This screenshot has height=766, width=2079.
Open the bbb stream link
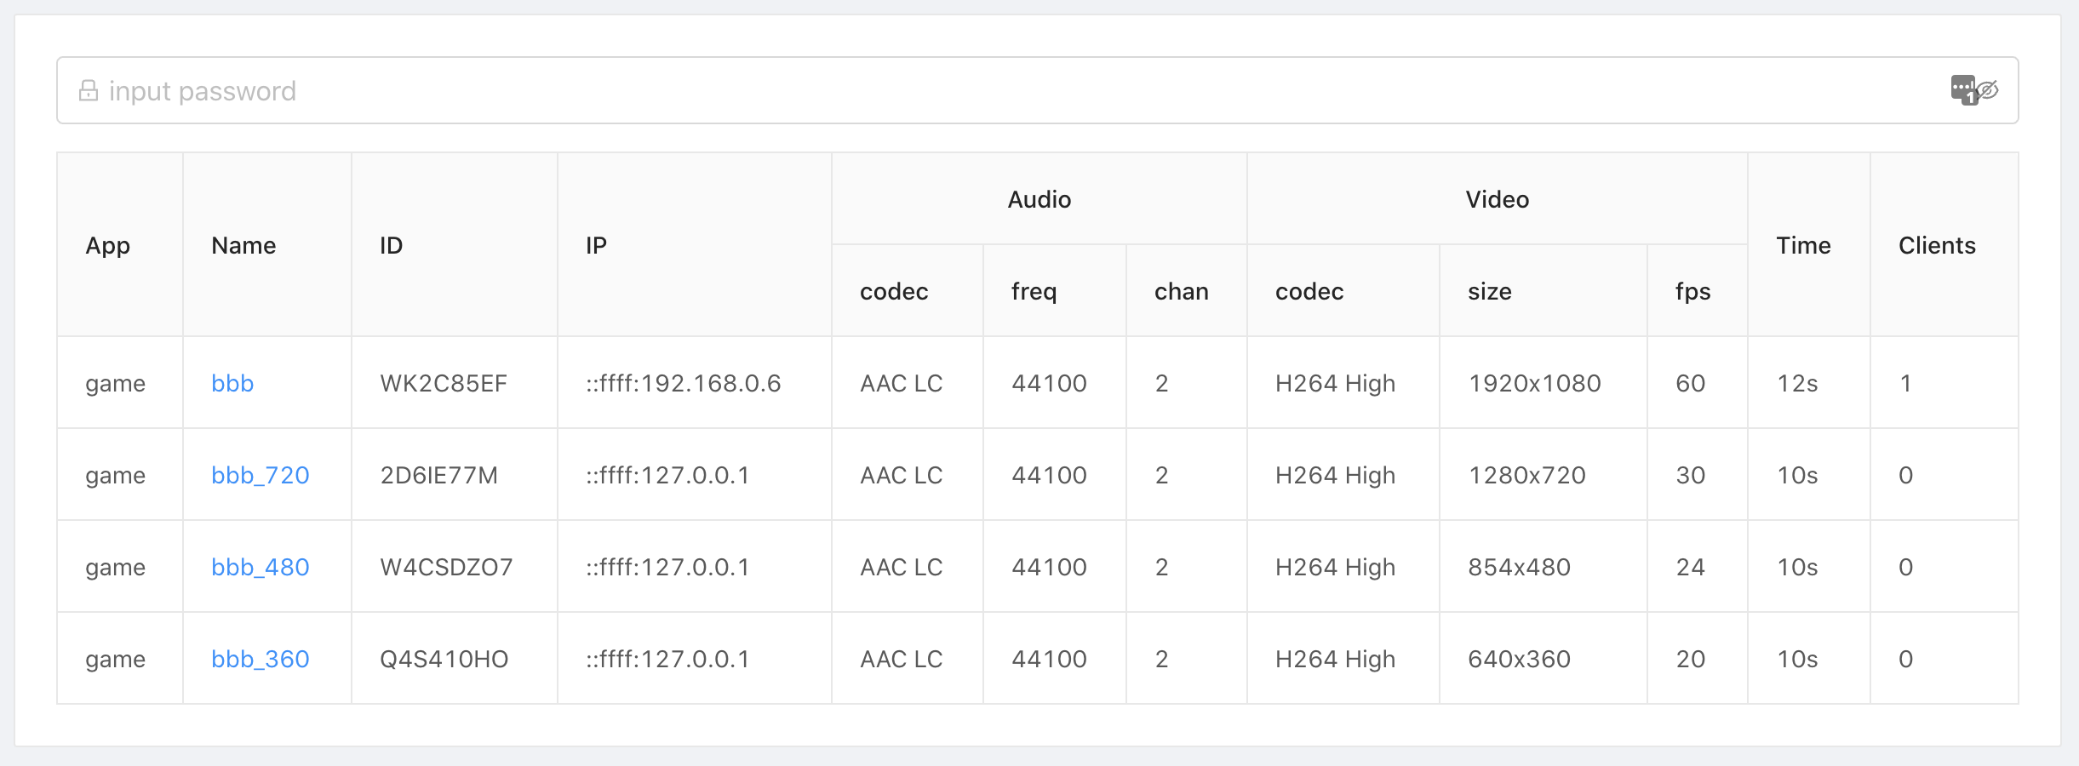tap(232, 383)
